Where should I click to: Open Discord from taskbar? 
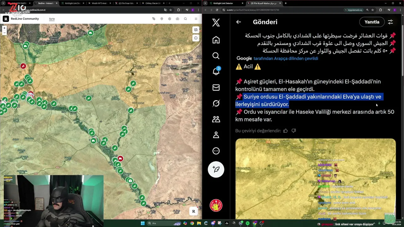click(213, 223)
